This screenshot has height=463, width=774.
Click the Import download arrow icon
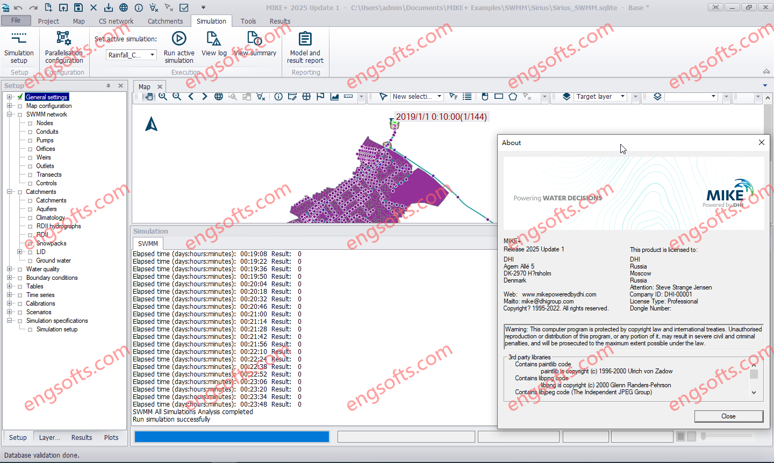(x=109, y=8)
